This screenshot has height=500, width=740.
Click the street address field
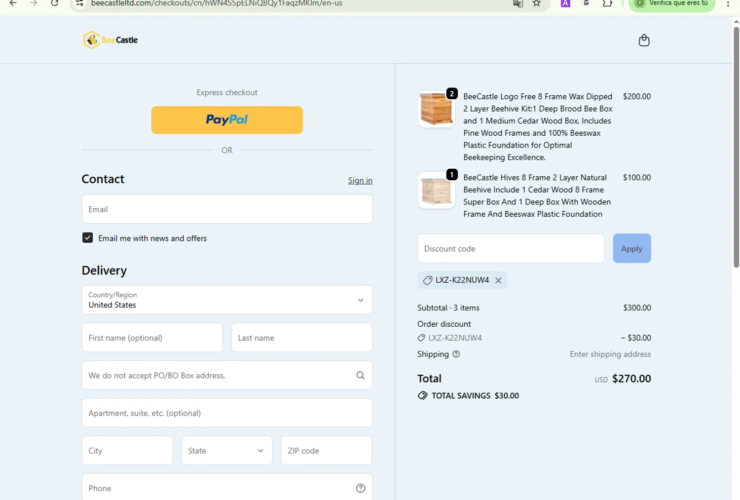(227, 375)
